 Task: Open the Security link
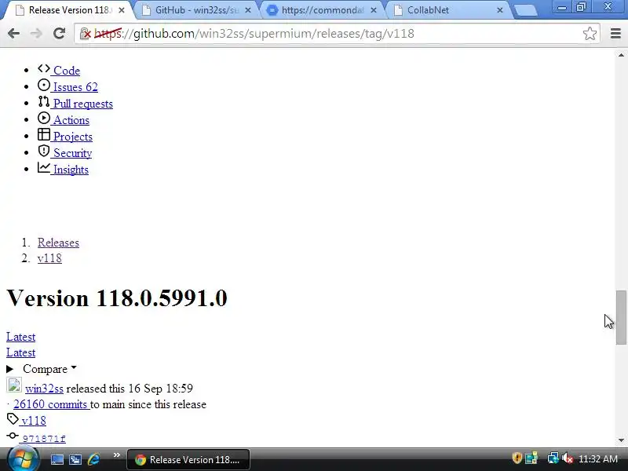pyautogui.click(x=72, y=153)
